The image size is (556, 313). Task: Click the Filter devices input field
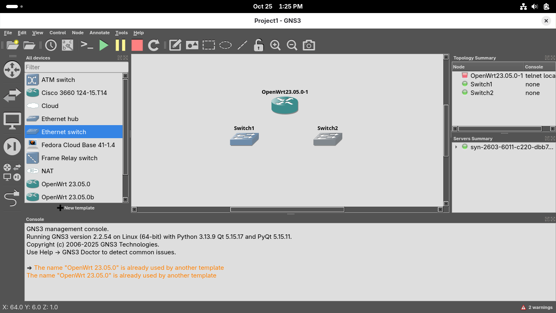tap(76, 67)
